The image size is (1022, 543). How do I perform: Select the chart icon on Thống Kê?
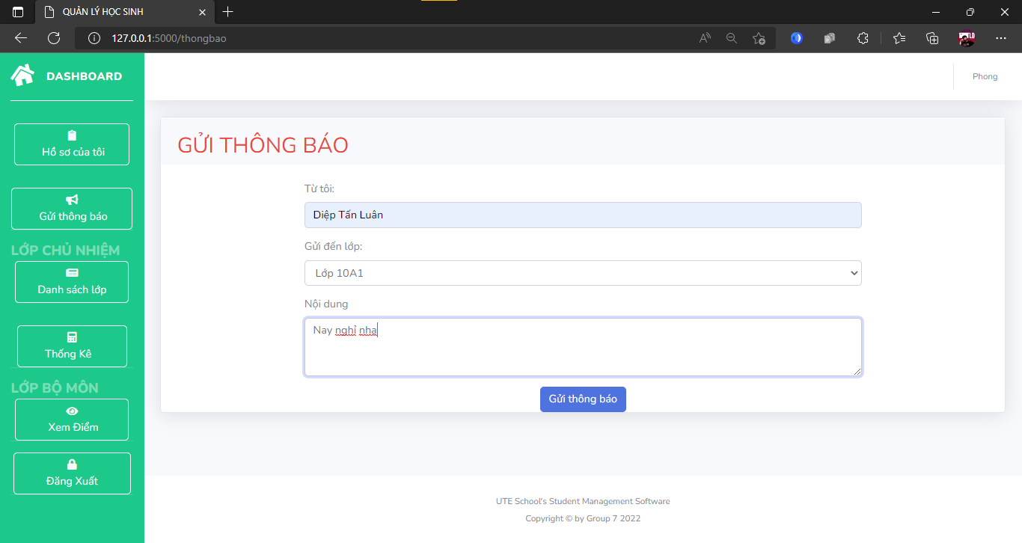(71, 337)
